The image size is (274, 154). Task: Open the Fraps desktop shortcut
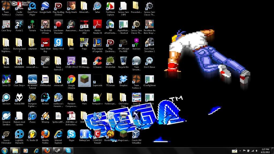click(x=84, y=43)
